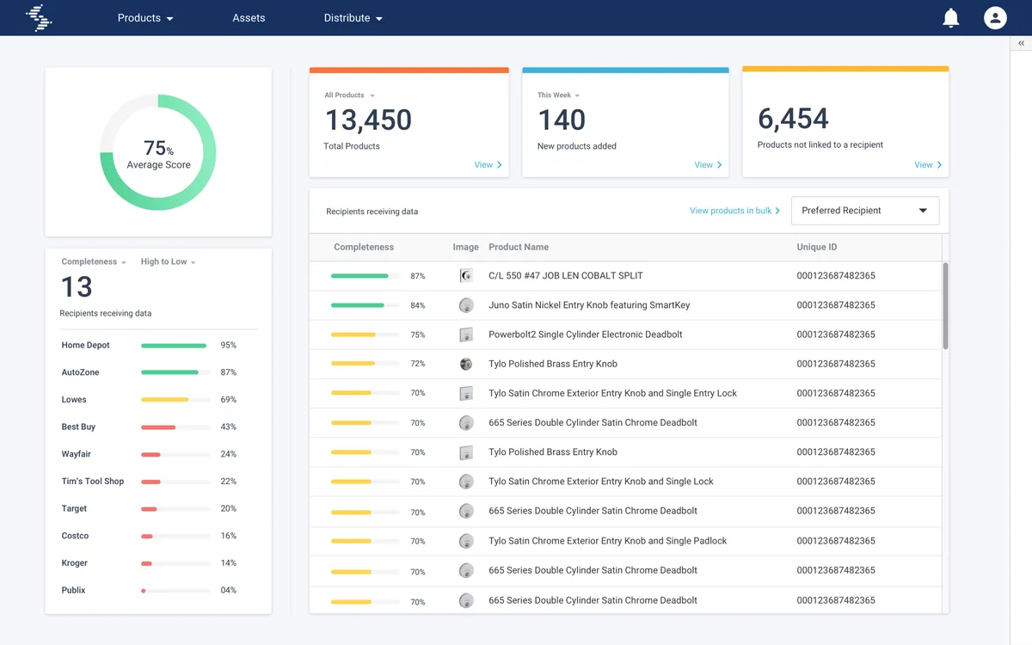Go to the Assets page

(249, 18)
